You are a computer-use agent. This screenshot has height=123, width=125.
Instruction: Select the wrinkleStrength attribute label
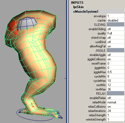click(x=96, y=120)
